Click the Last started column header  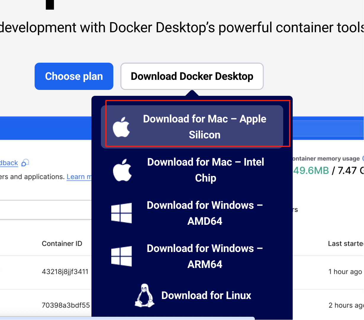coord(346,243)
